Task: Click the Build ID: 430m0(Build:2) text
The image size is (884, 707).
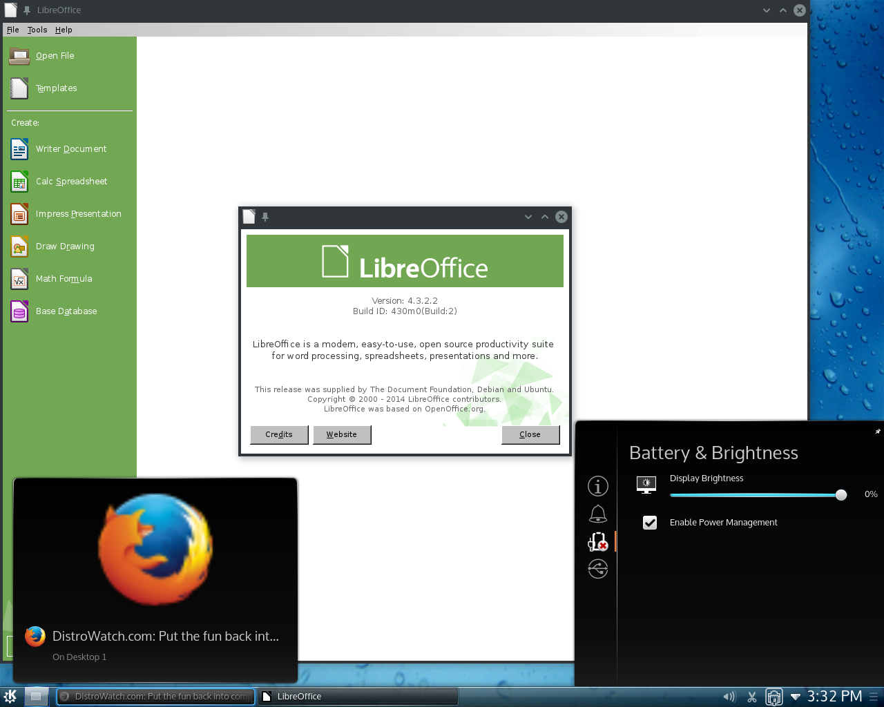Action: click(405, 311)
